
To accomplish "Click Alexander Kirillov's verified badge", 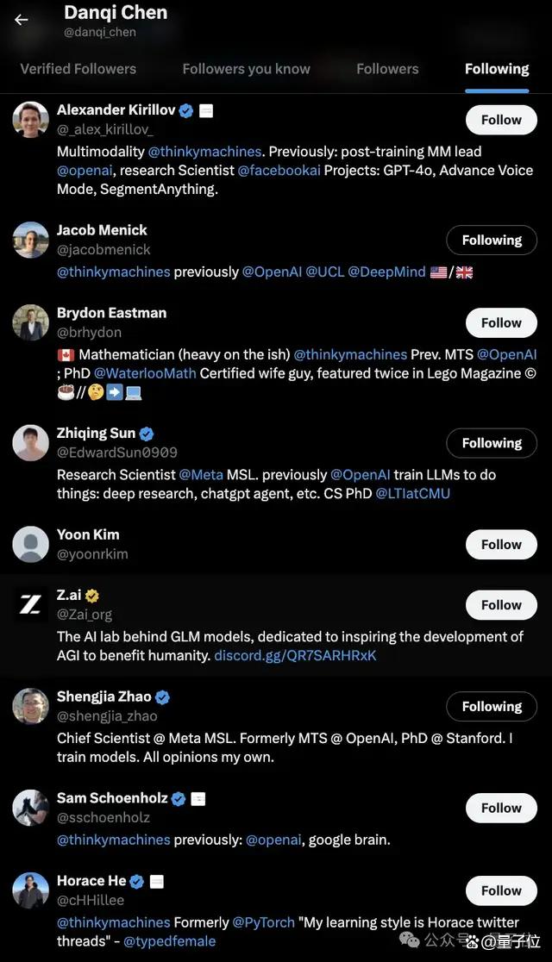I will [x=186, y=110].
